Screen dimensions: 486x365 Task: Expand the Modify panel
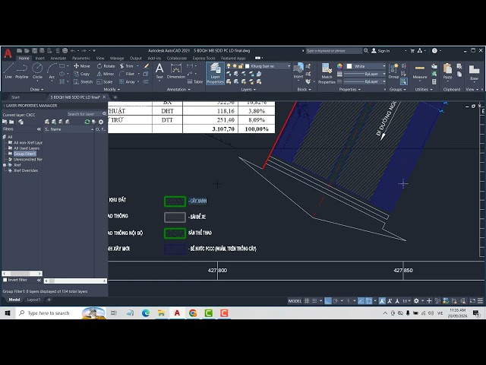point(112,90)
